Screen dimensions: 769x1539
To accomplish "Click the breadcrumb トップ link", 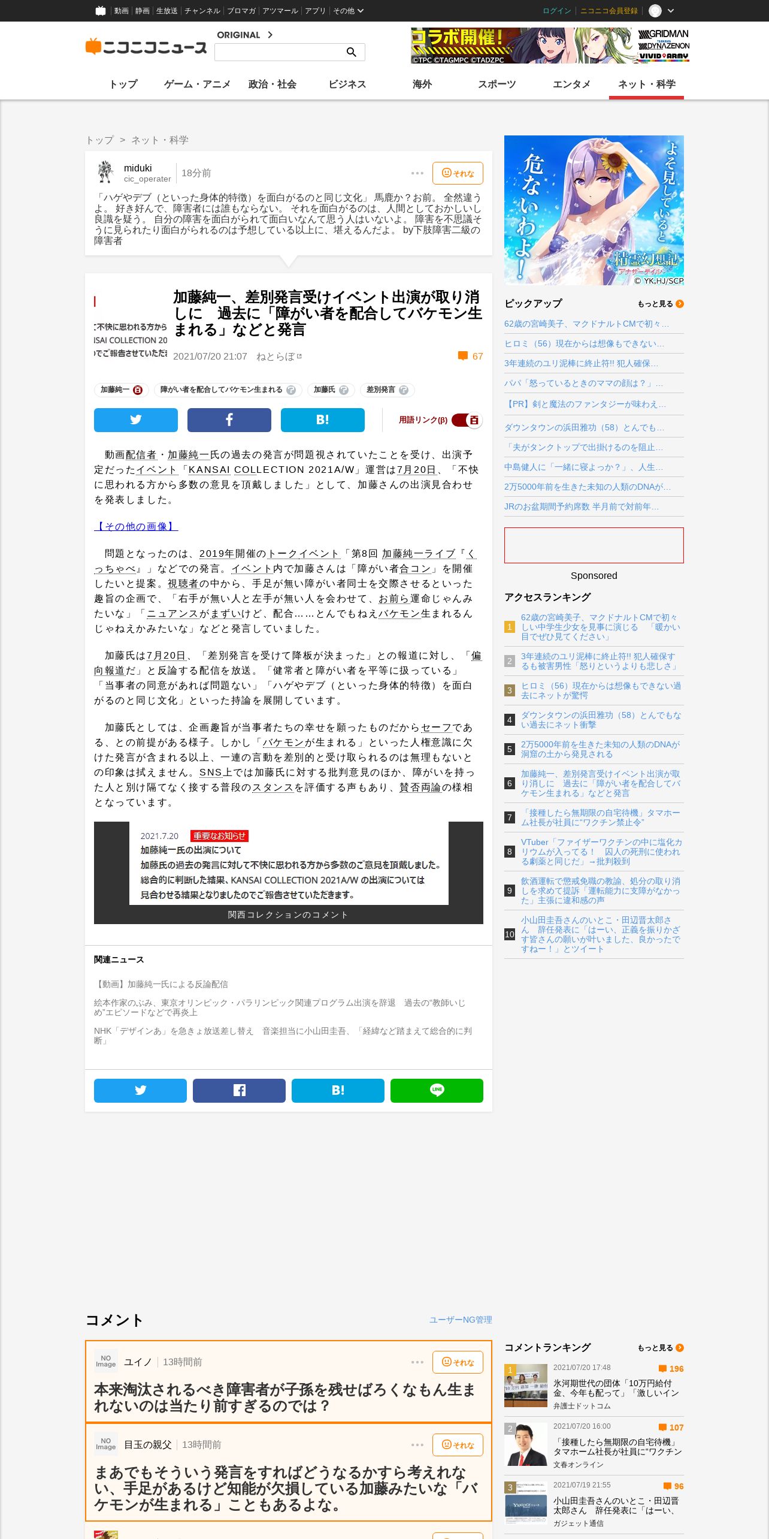I will [99, 140].
